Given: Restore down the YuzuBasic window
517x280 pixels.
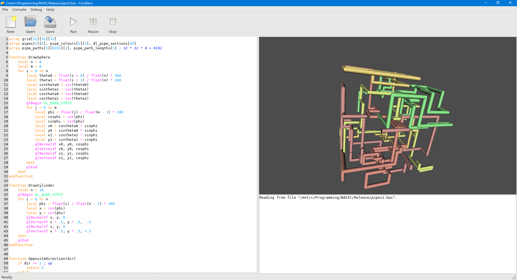Looking at the screenshot, I should pyautogui.click(x=498, y=3).
